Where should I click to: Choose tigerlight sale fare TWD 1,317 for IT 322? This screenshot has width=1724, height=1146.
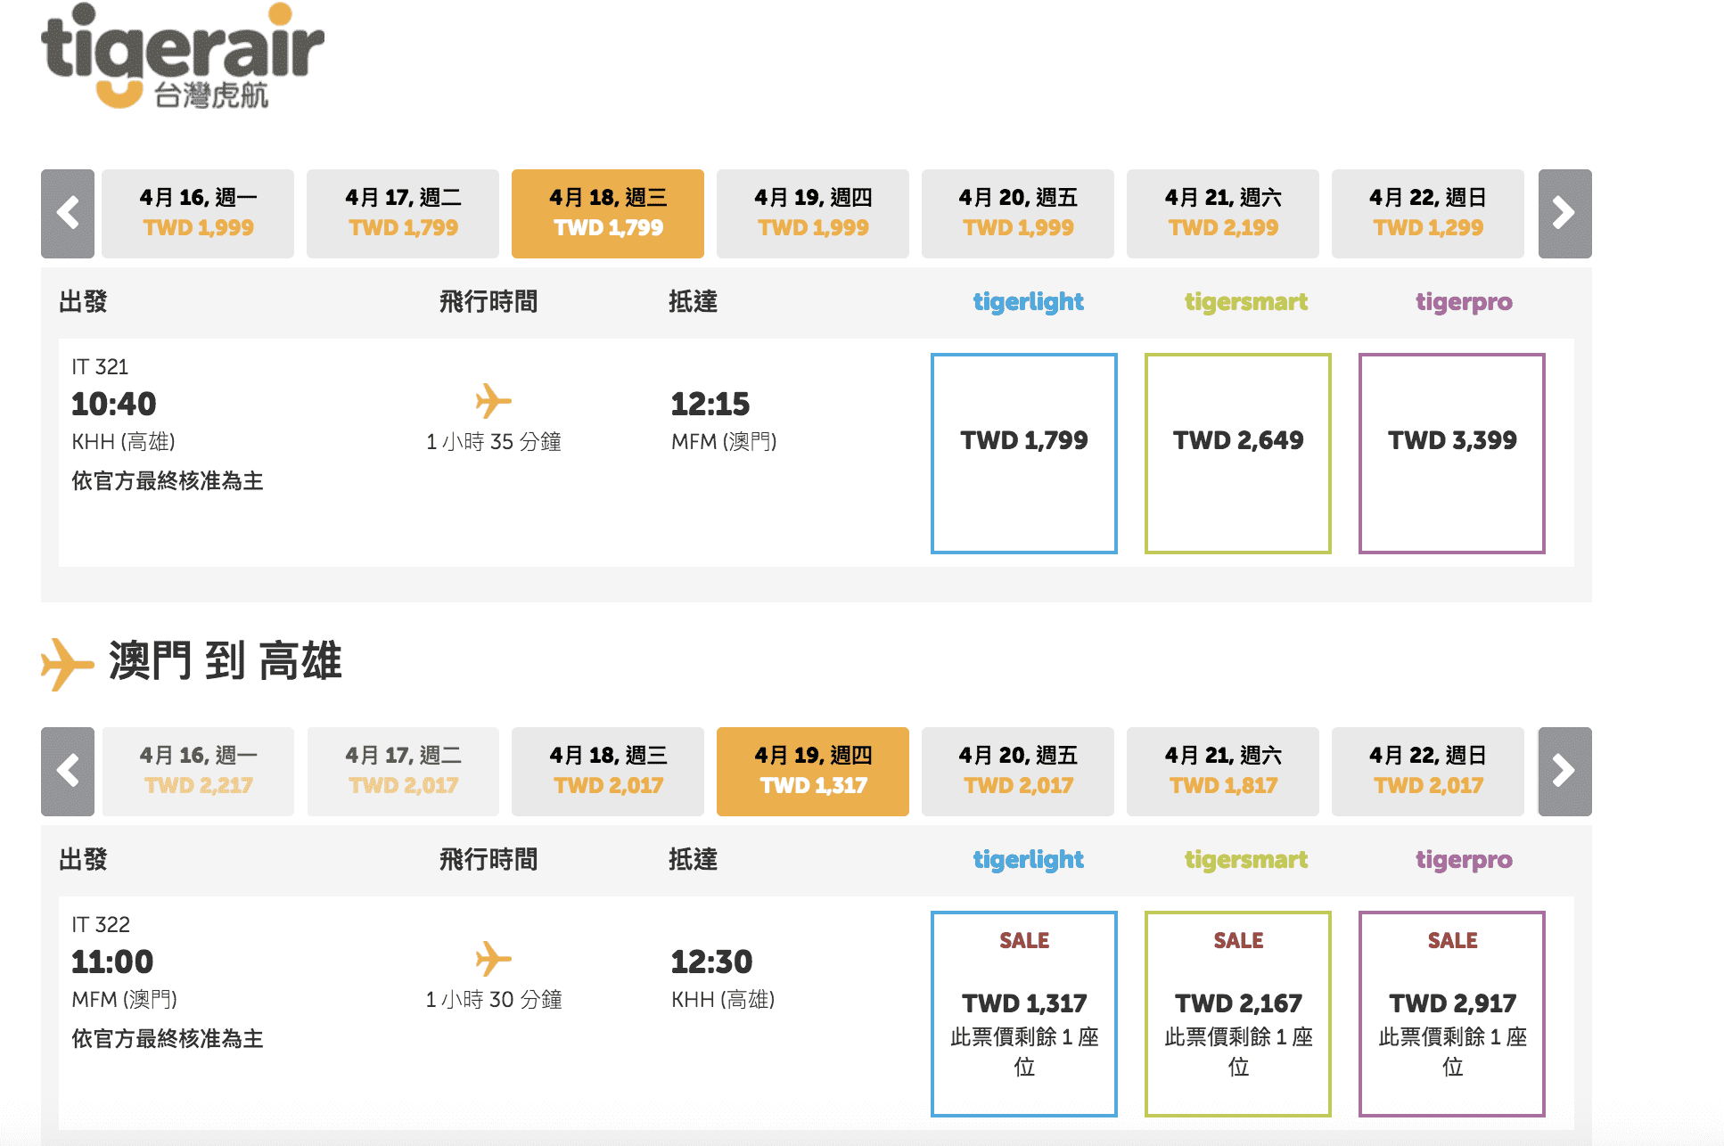[1024, 1014]
